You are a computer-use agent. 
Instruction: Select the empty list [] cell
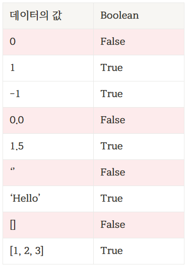(48, 225)
